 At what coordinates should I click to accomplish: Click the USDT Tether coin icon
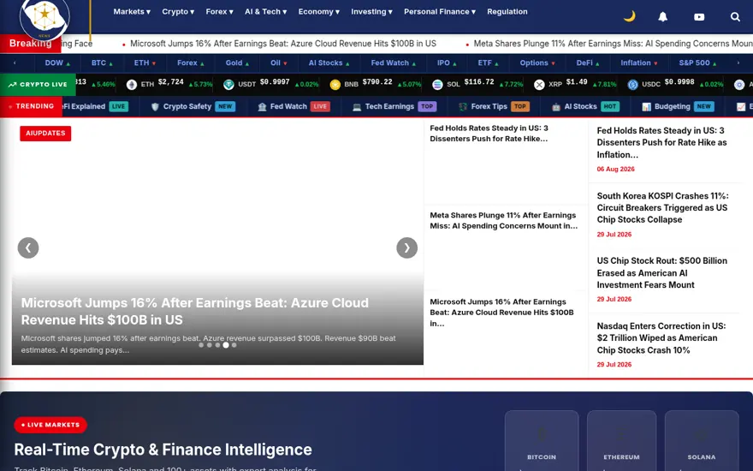(x=228, y=85)
